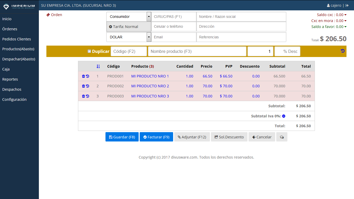Open Reportes in sidebar

tap(10, 79)
